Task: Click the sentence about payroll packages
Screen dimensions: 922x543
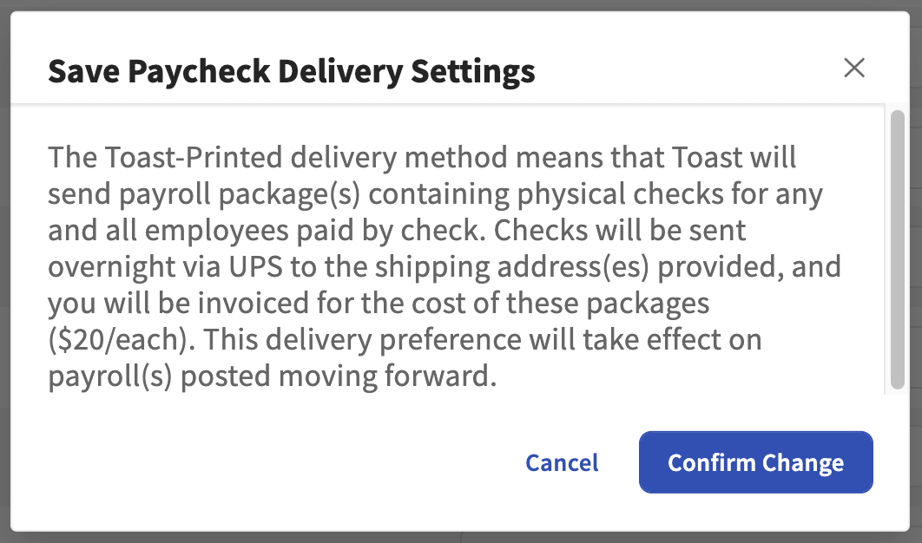Action: click(x=434, y=193)
